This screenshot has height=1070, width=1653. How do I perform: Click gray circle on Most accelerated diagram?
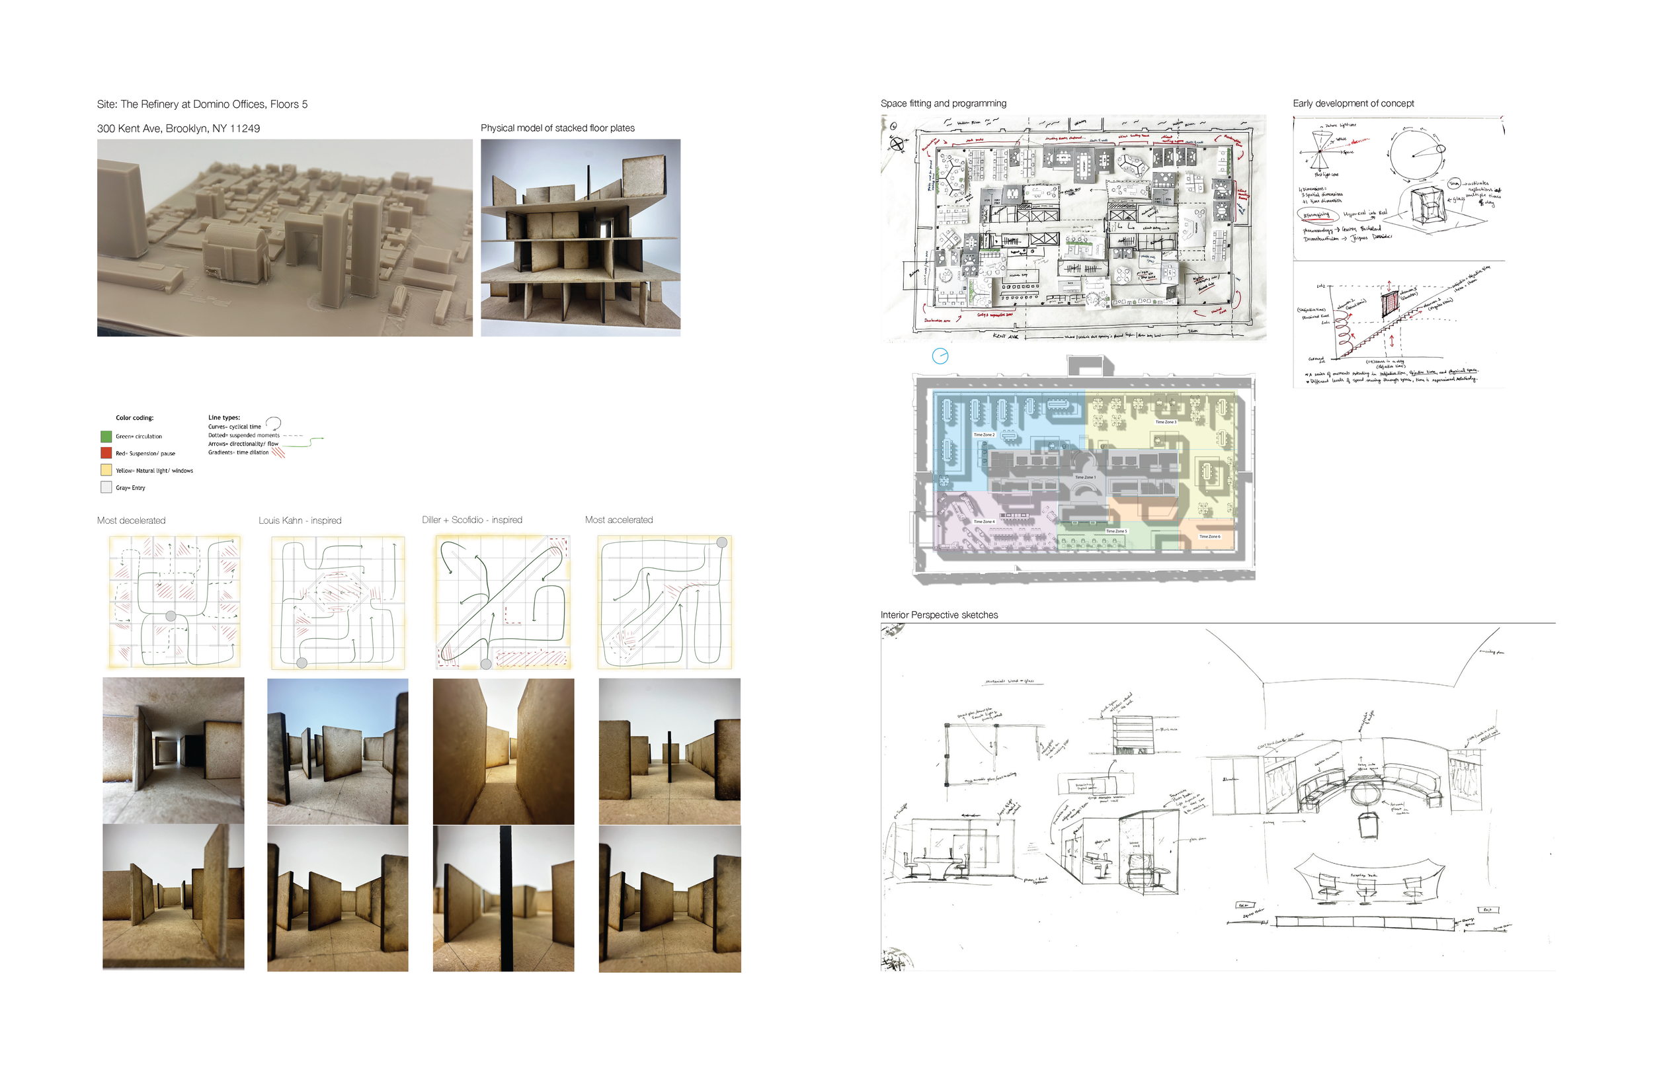[722, 543]
